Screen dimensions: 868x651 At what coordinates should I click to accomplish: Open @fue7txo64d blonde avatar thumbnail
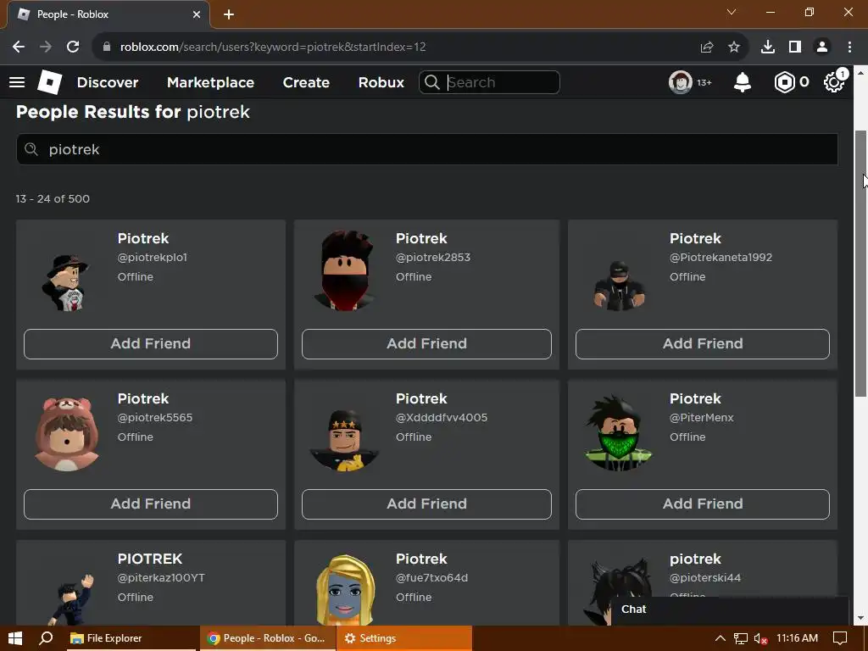click(x=345, y=590)
